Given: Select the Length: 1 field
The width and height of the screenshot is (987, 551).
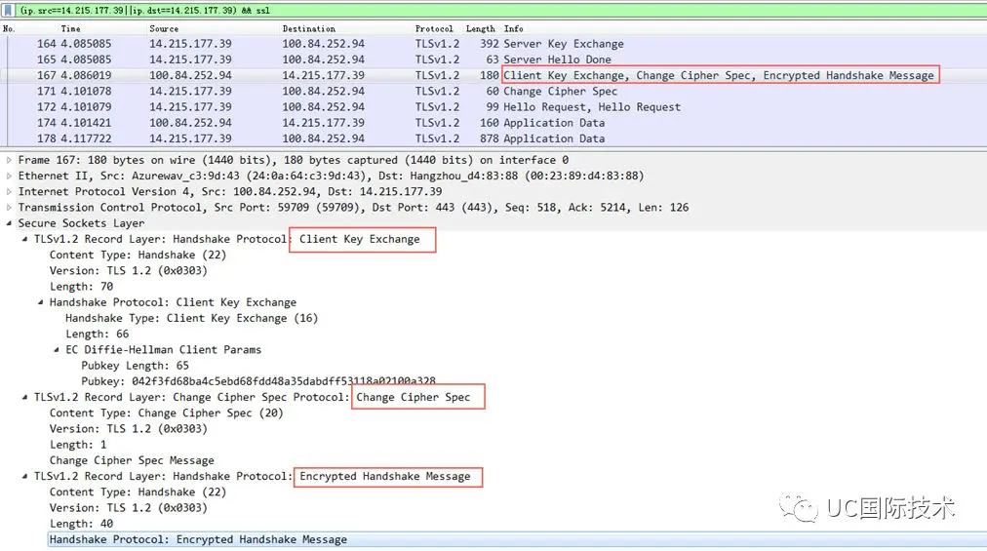Looking at the screenshot, I should [78, 445].
